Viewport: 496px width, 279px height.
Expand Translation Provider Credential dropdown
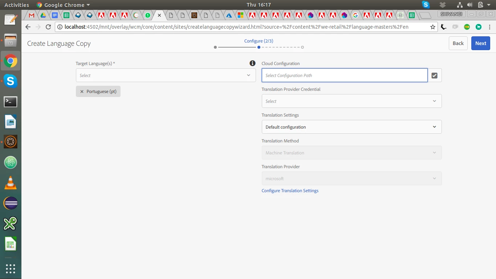click(x=351, y=101)
